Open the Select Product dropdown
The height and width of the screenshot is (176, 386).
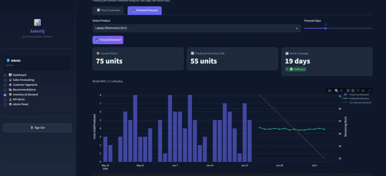tap(196, 28)
